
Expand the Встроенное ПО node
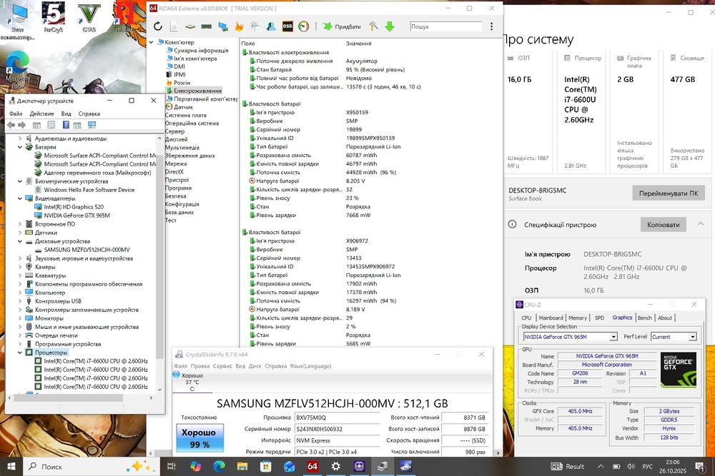click(19, 224)
